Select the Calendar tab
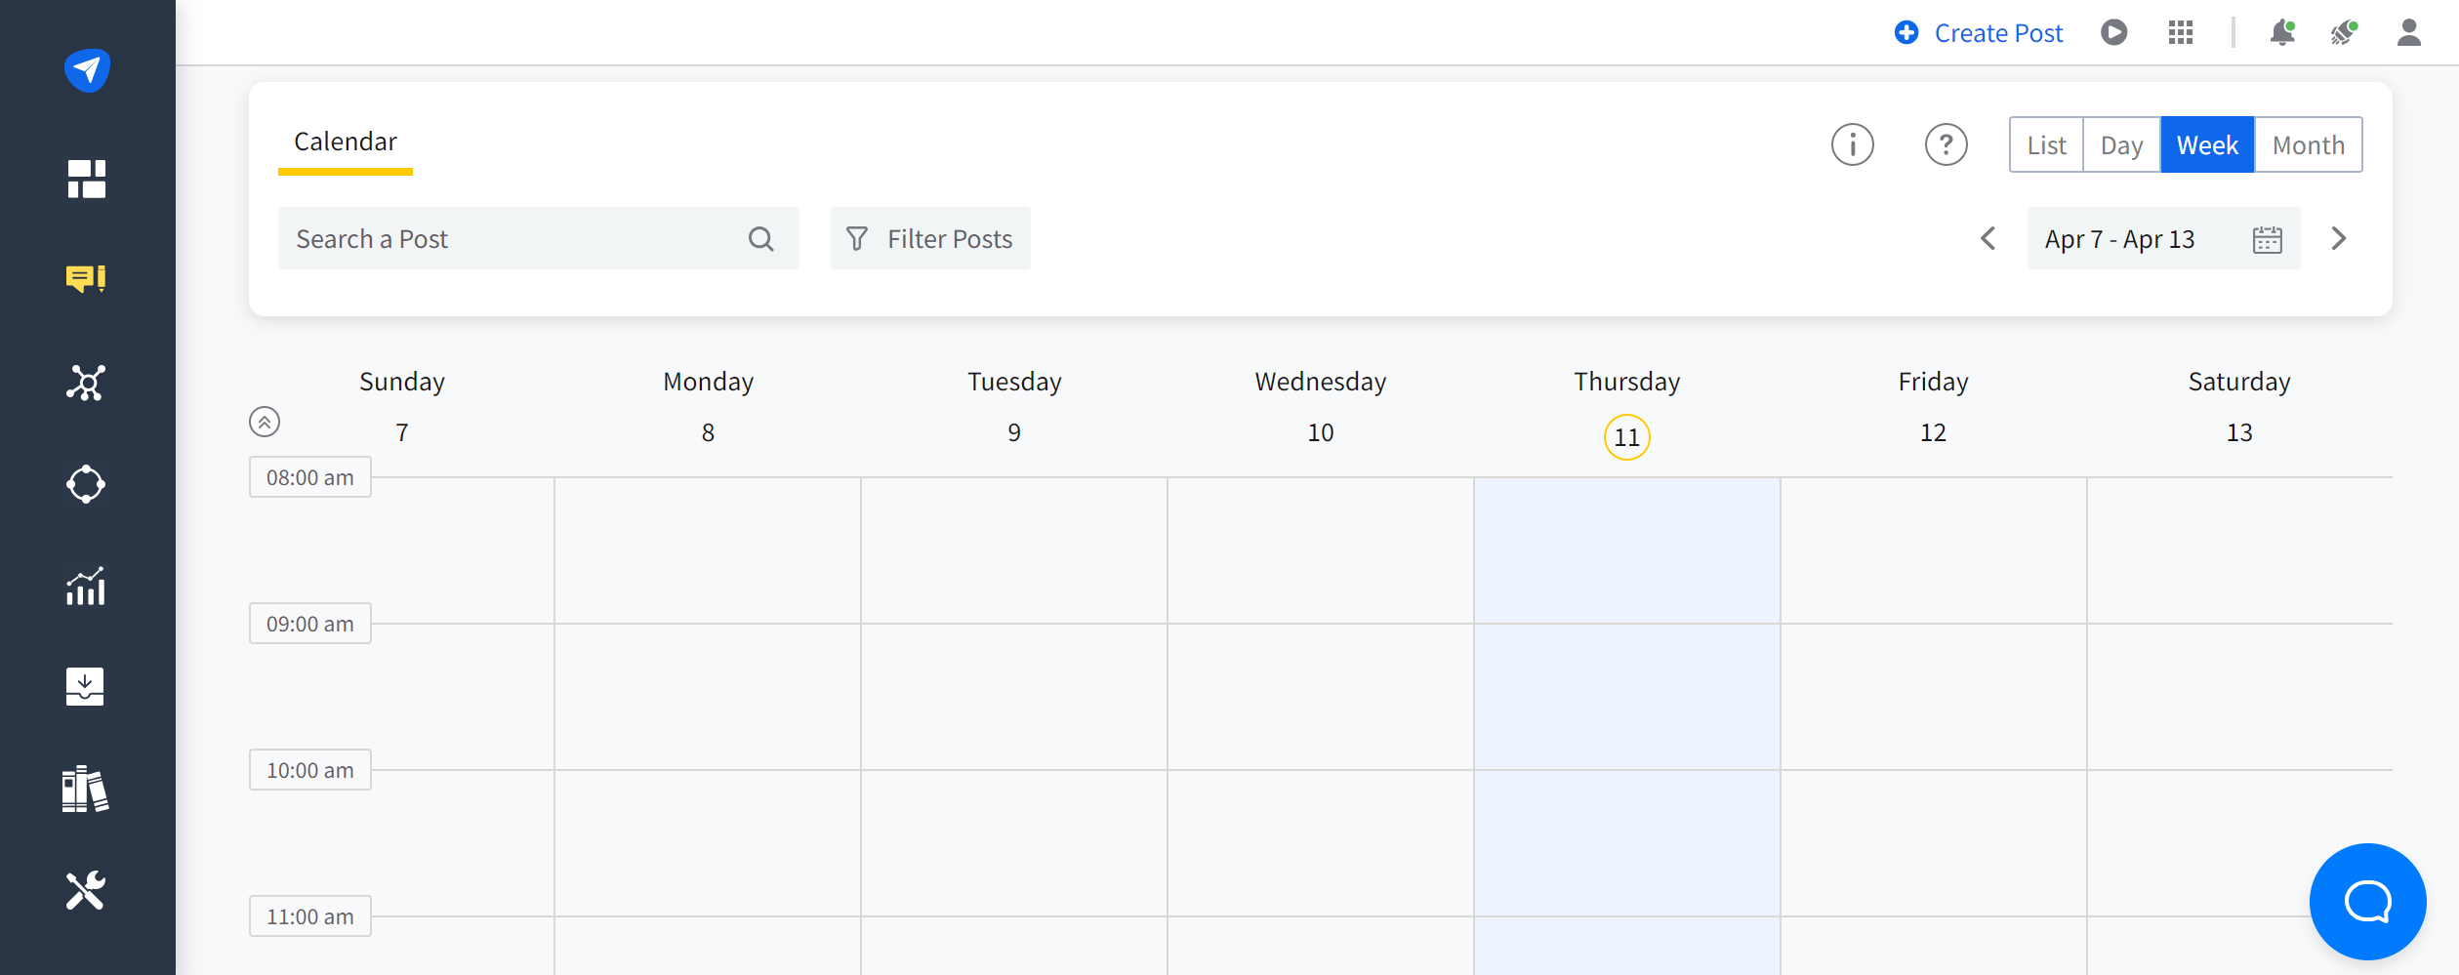 [346, 141]
